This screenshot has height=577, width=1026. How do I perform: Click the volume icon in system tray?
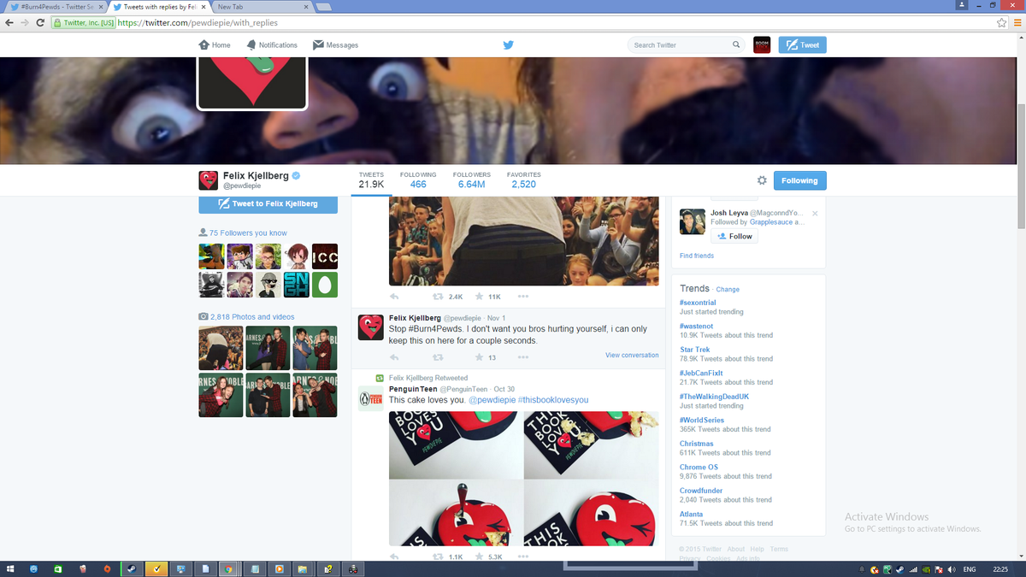[952, 569]
